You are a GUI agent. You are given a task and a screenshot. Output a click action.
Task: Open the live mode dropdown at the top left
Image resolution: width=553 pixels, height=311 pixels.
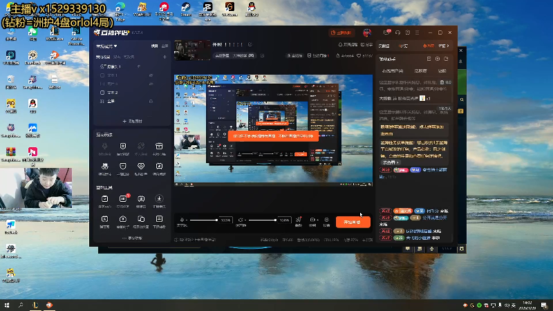coord(106,46)
